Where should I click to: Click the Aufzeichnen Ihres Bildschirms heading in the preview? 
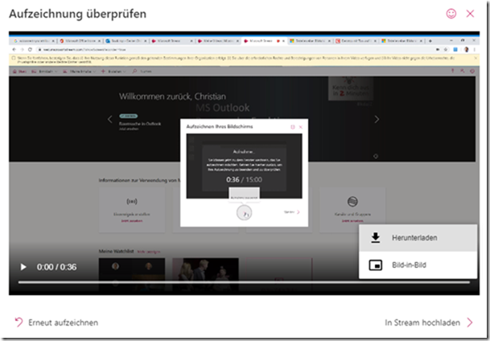[220, 126]
